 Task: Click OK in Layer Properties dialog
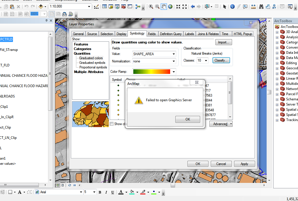click(198, 164)
